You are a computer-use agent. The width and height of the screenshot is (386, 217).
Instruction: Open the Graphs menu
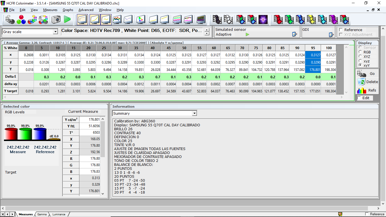tap(68, 10)
